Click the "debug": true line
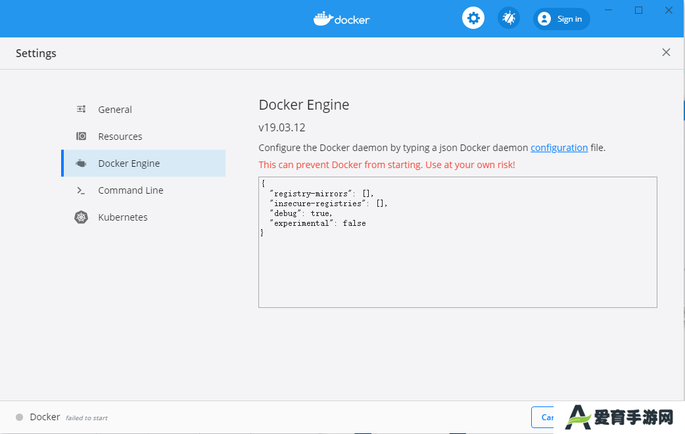 click(x=301, y=213)
